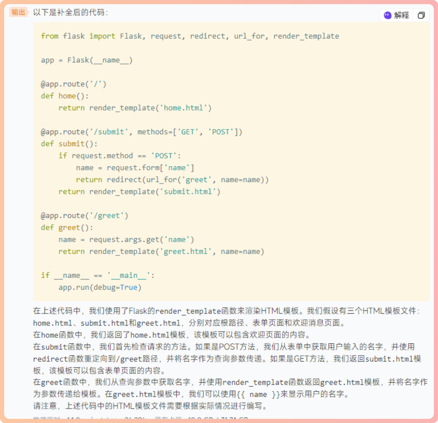The width and height of the screenshot is (438, 423).
Task: Click the "@app.route('/greet')" decorator line
Action: pyautogui.click(x=85, y=216)
